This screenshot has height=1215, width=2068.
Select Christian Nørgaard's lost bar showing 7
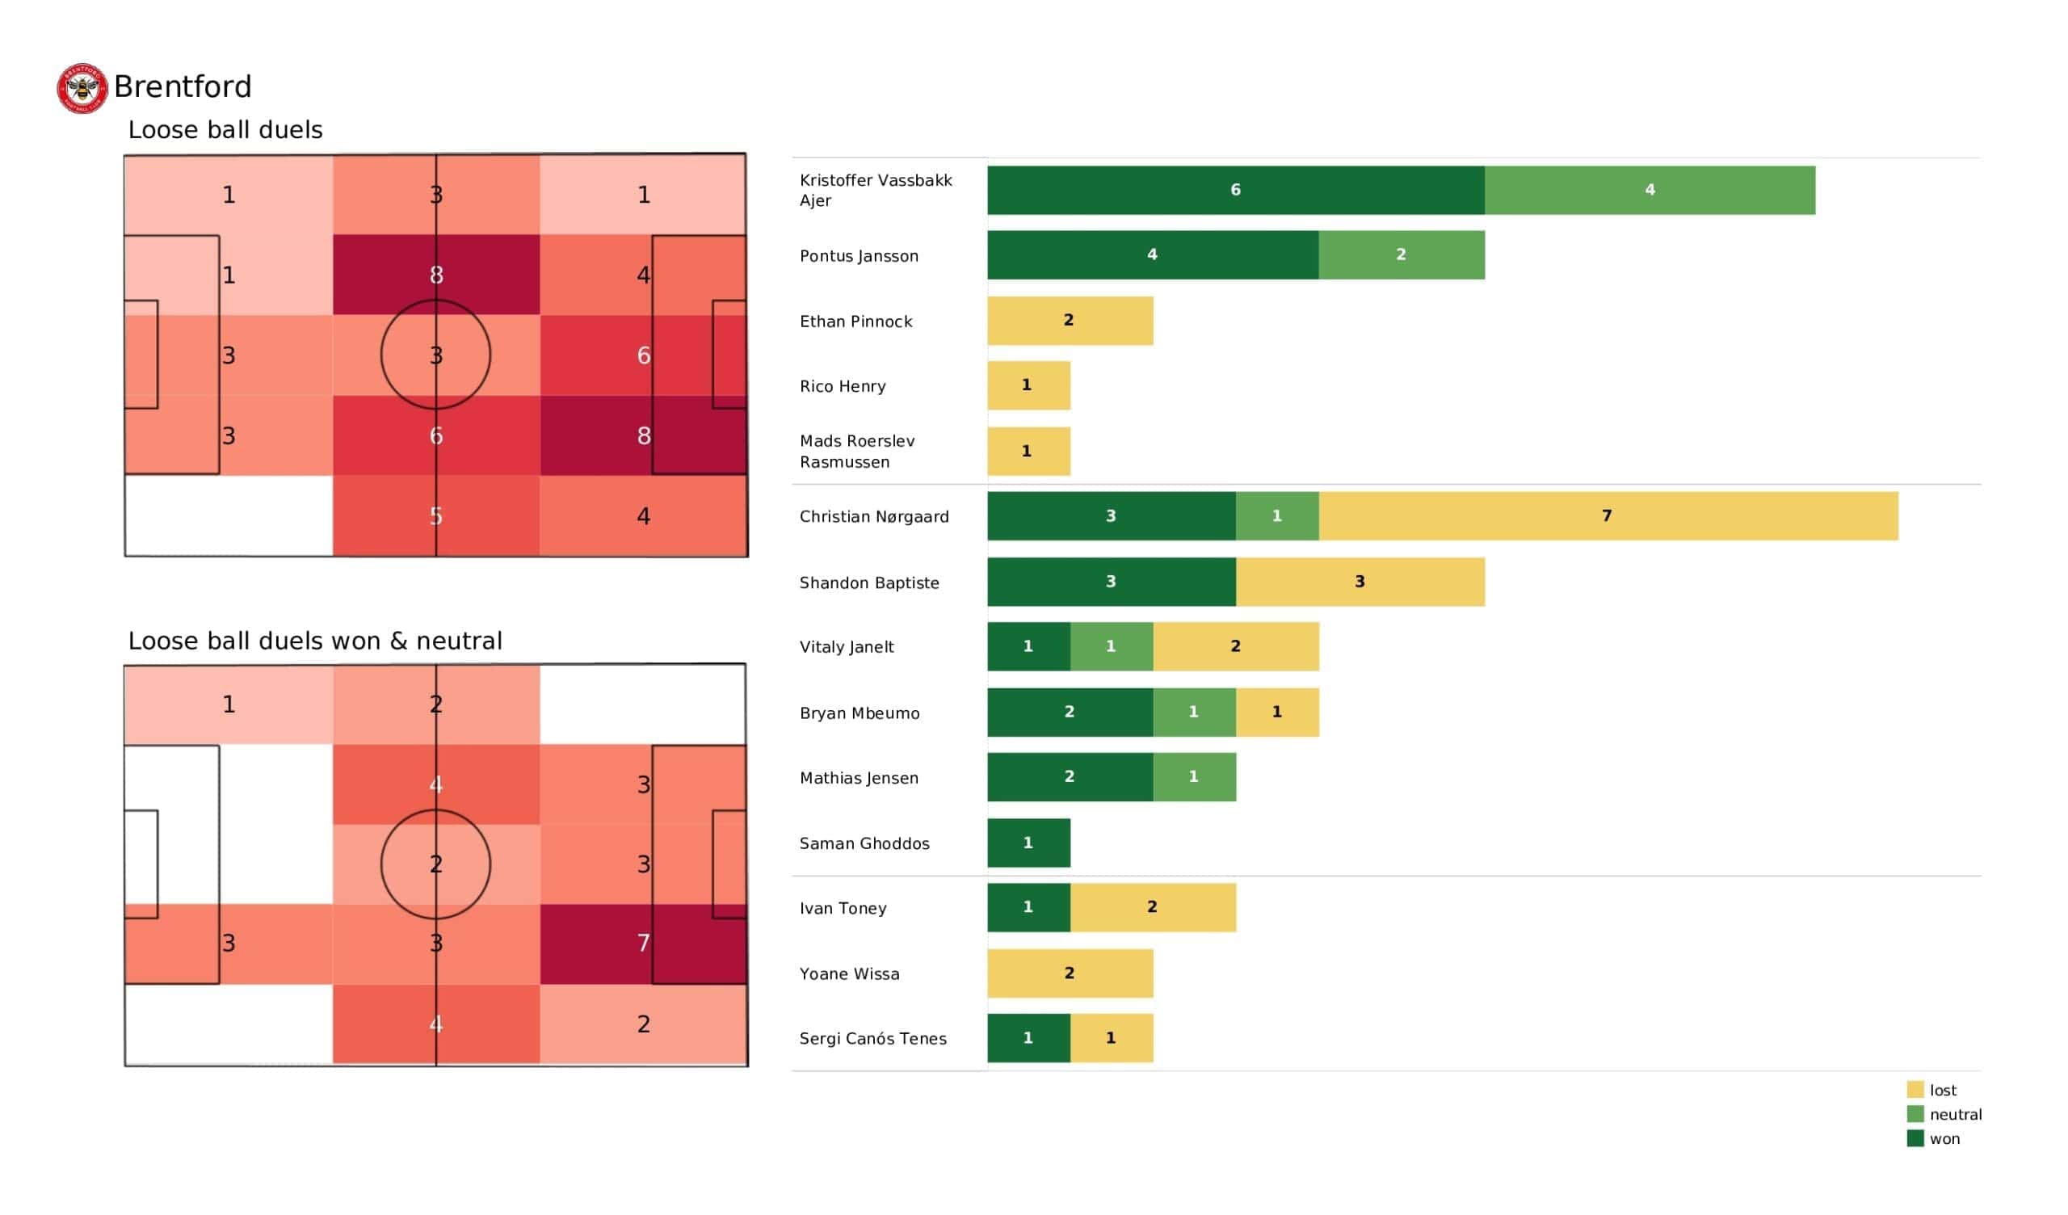click(1608, 515)
